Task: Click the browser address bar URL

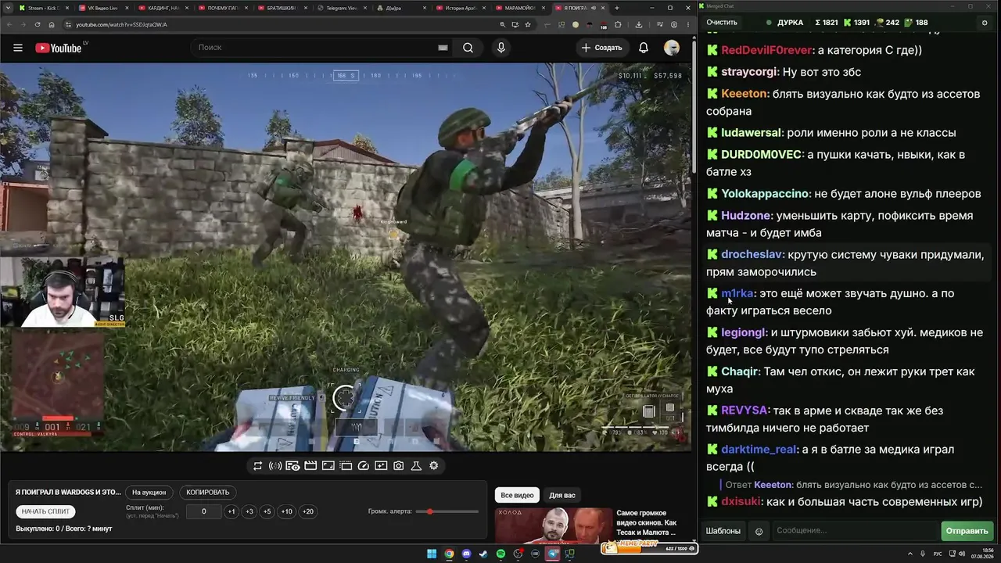Action: coord(121,24)
